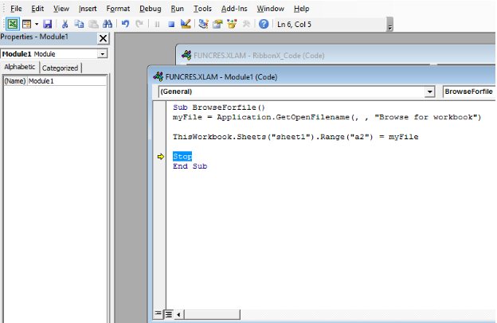The width and height of the screenshot is (497, 323).
Task: Click the Copy icon in toolbar
Action: [x=79, y=24]
